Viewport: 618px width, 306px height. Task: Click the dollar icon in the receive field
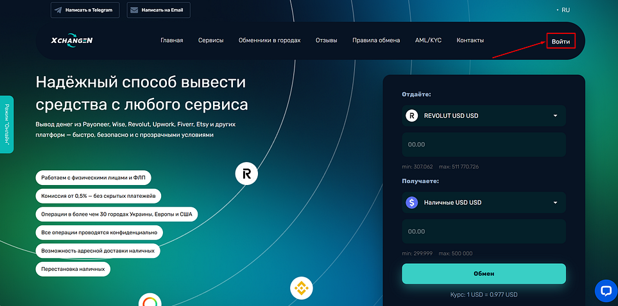pyautogui.click(x=412, y=202)
